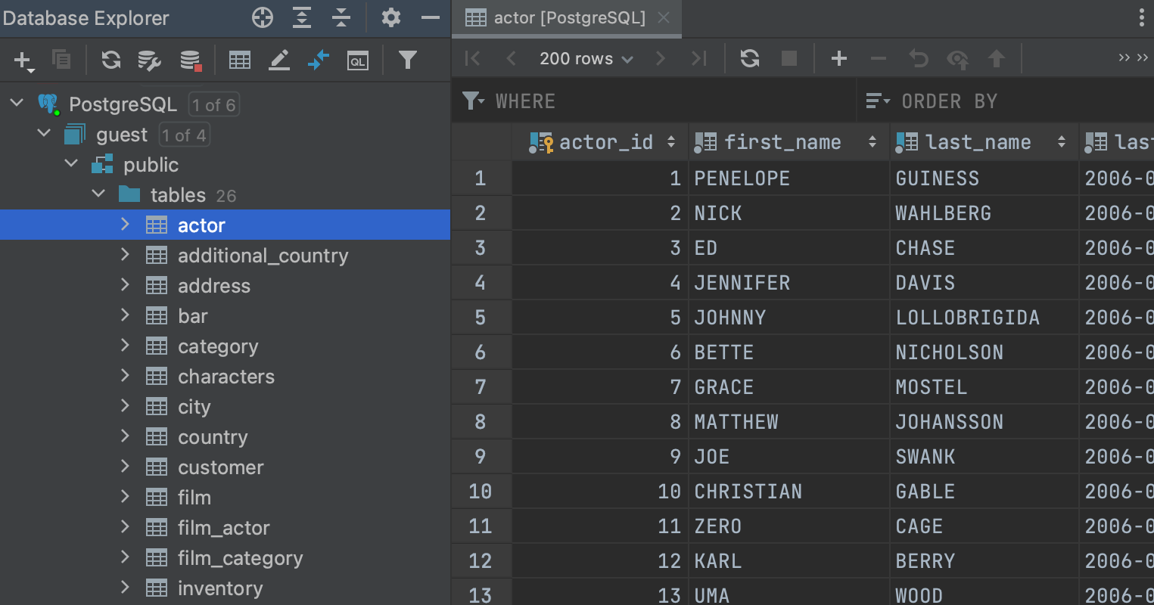
Task: Collapse the public schema node
Action: point(70,163)
